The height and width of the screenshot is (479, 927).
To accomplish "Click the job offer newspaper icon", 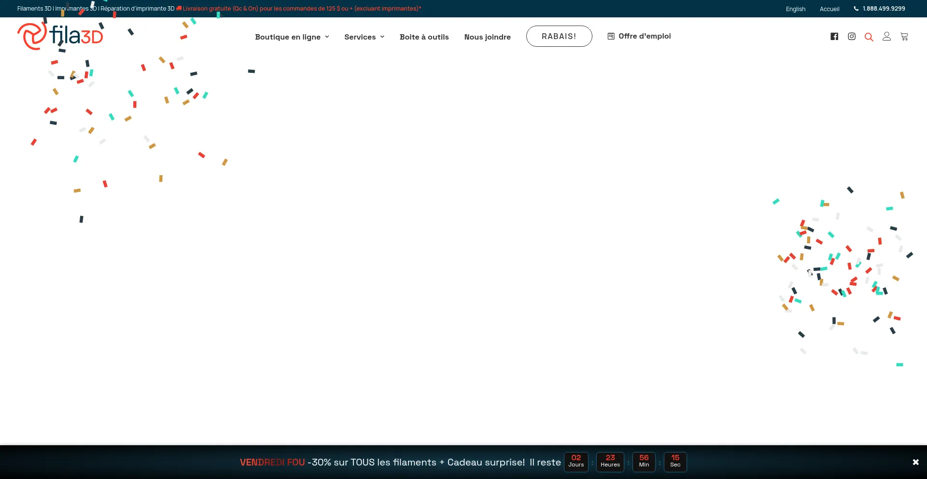I will pyautogui.click(x=611, y=36).
